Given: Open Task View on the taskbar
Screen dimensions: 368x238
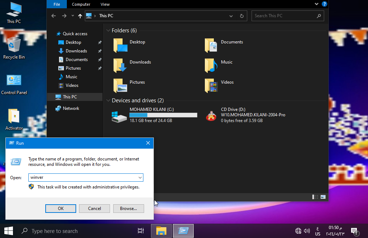Looking at the screenshot, I should 141,231.
